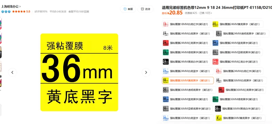Select option 强粘覆膜24MM黄底黑字

tap(237, 24)
